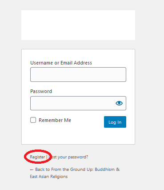Click the Log In button
The image size is (164, 190).
(115, 122)
